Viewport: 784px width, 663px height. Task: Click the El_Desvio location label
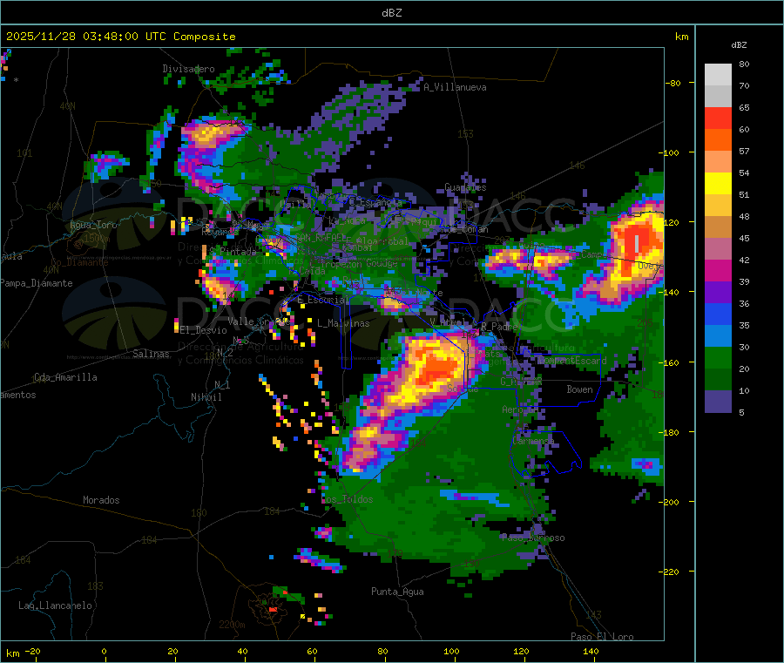(x=203, y=330)
